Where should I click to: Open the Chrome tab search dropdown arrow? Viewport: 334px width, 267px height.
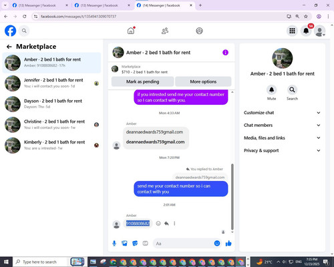click(x=5, y=5)
